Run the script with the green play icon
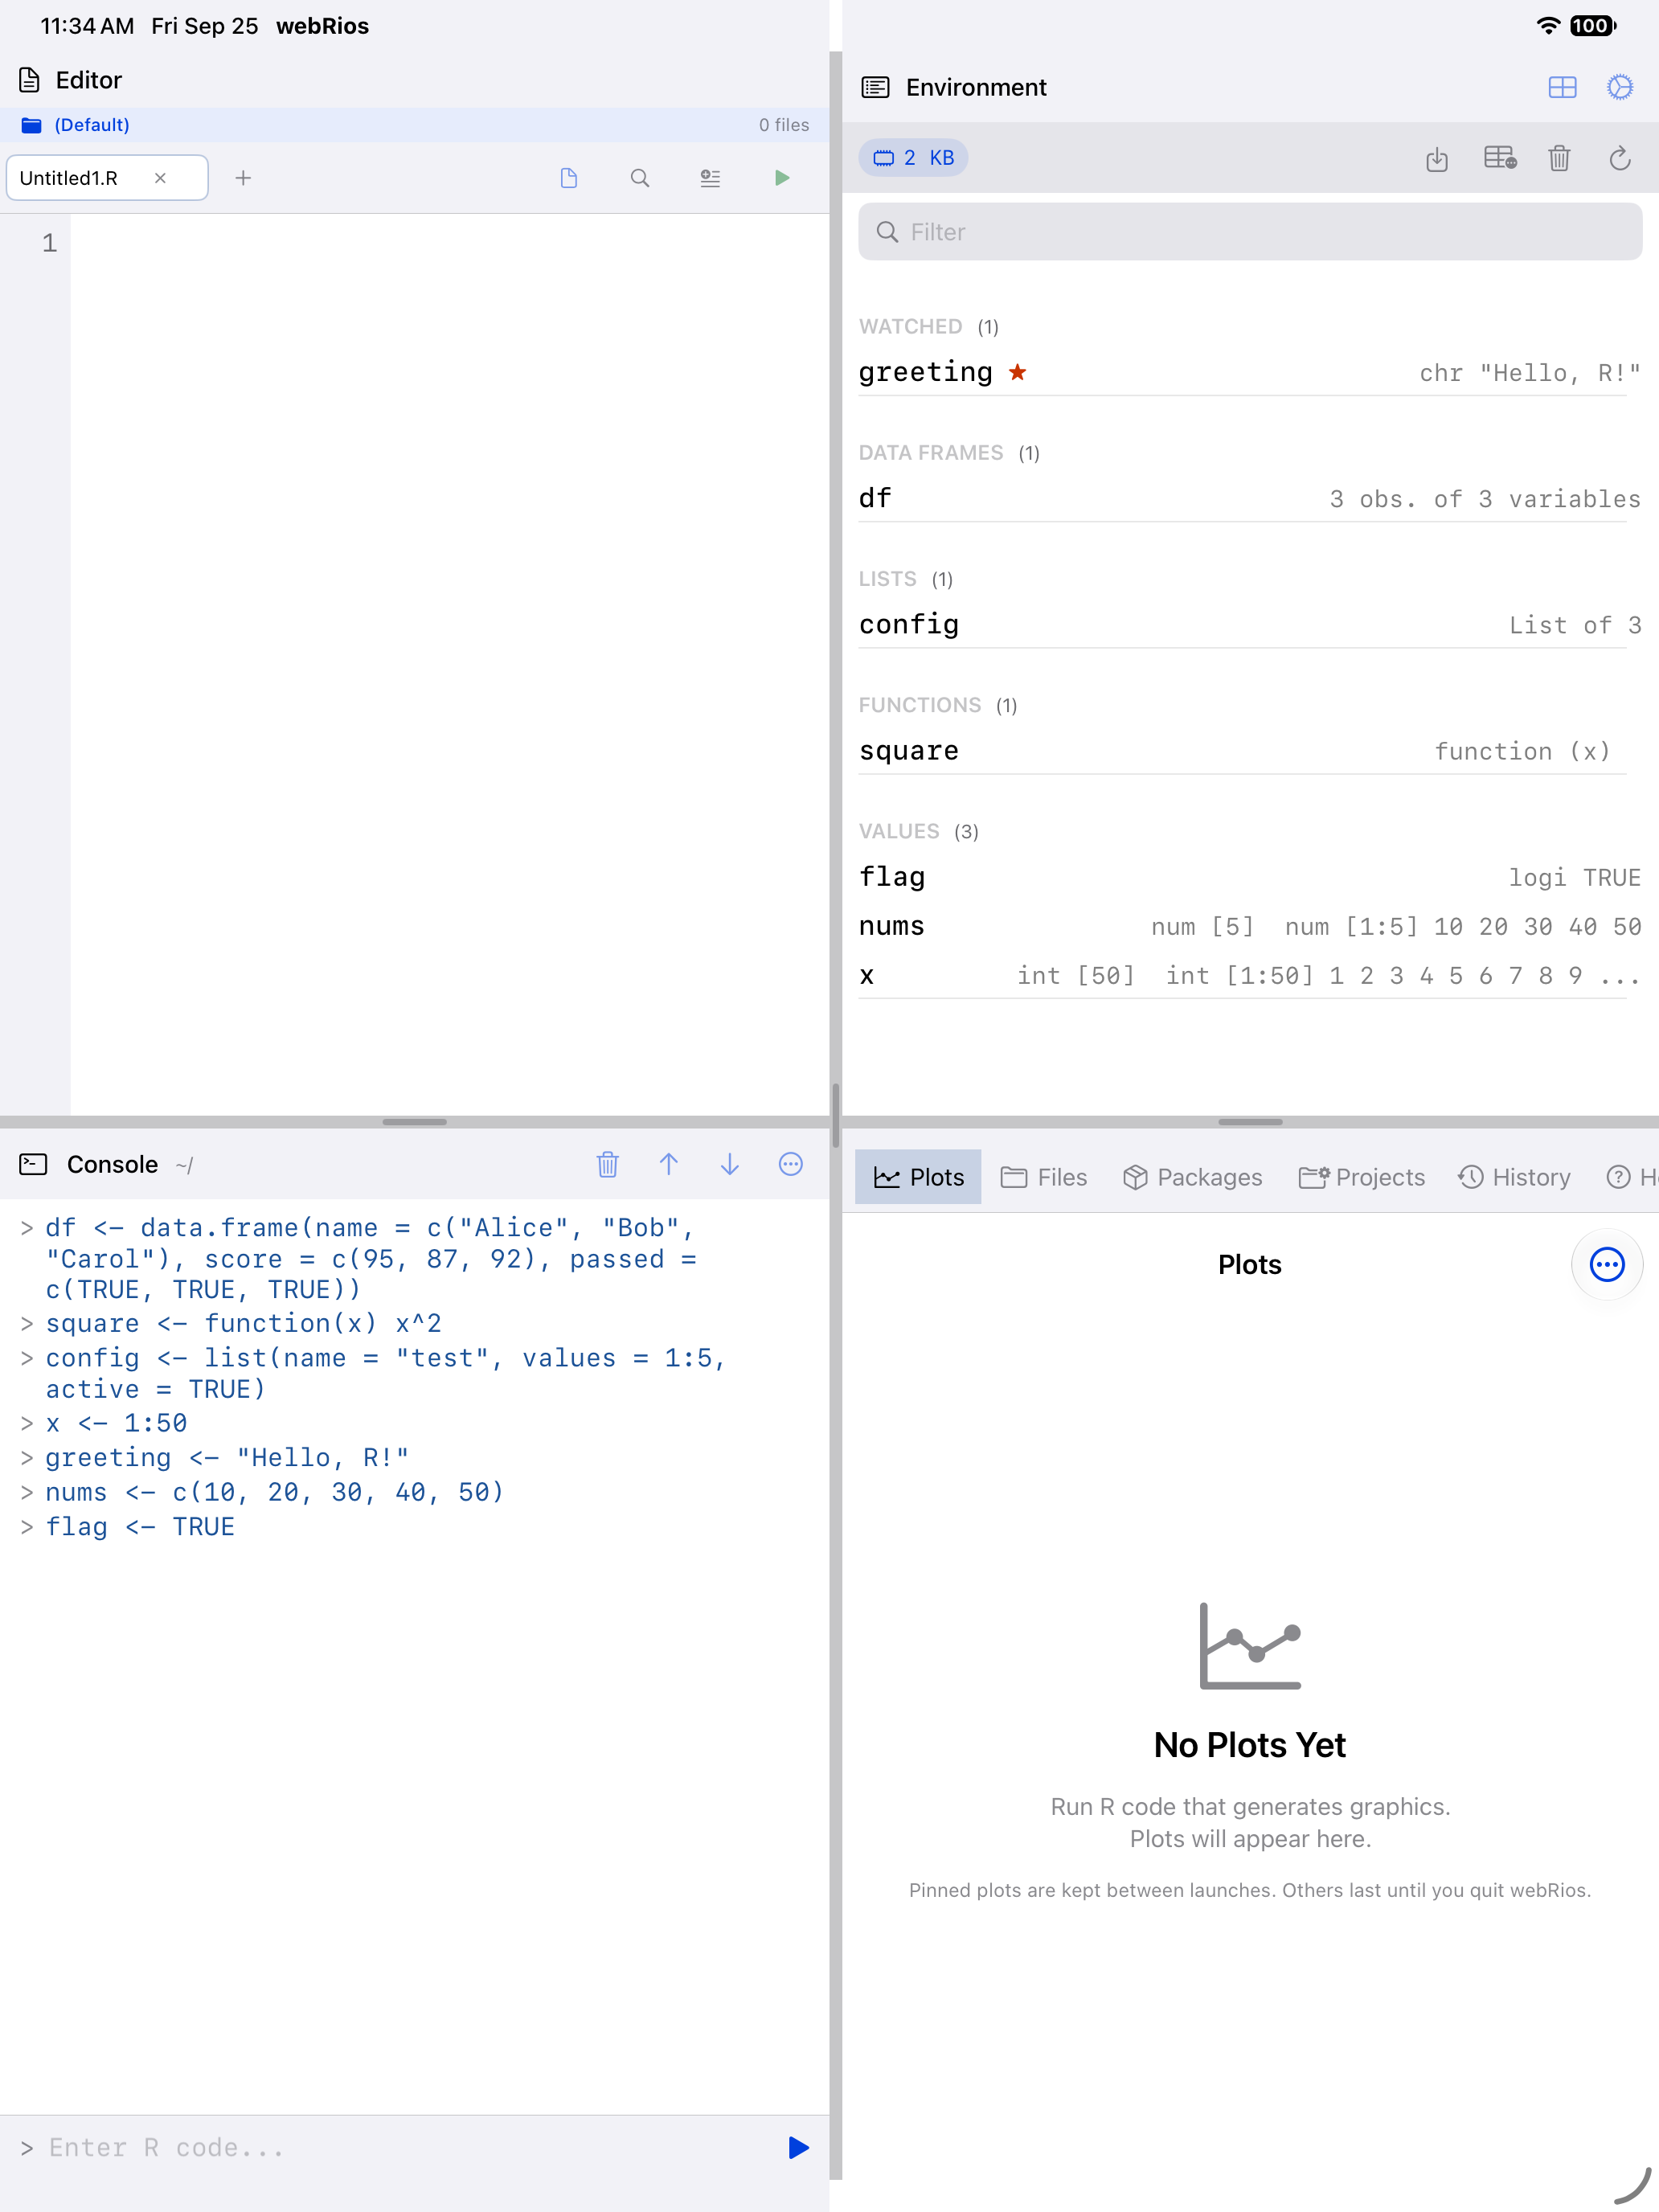 782,178
